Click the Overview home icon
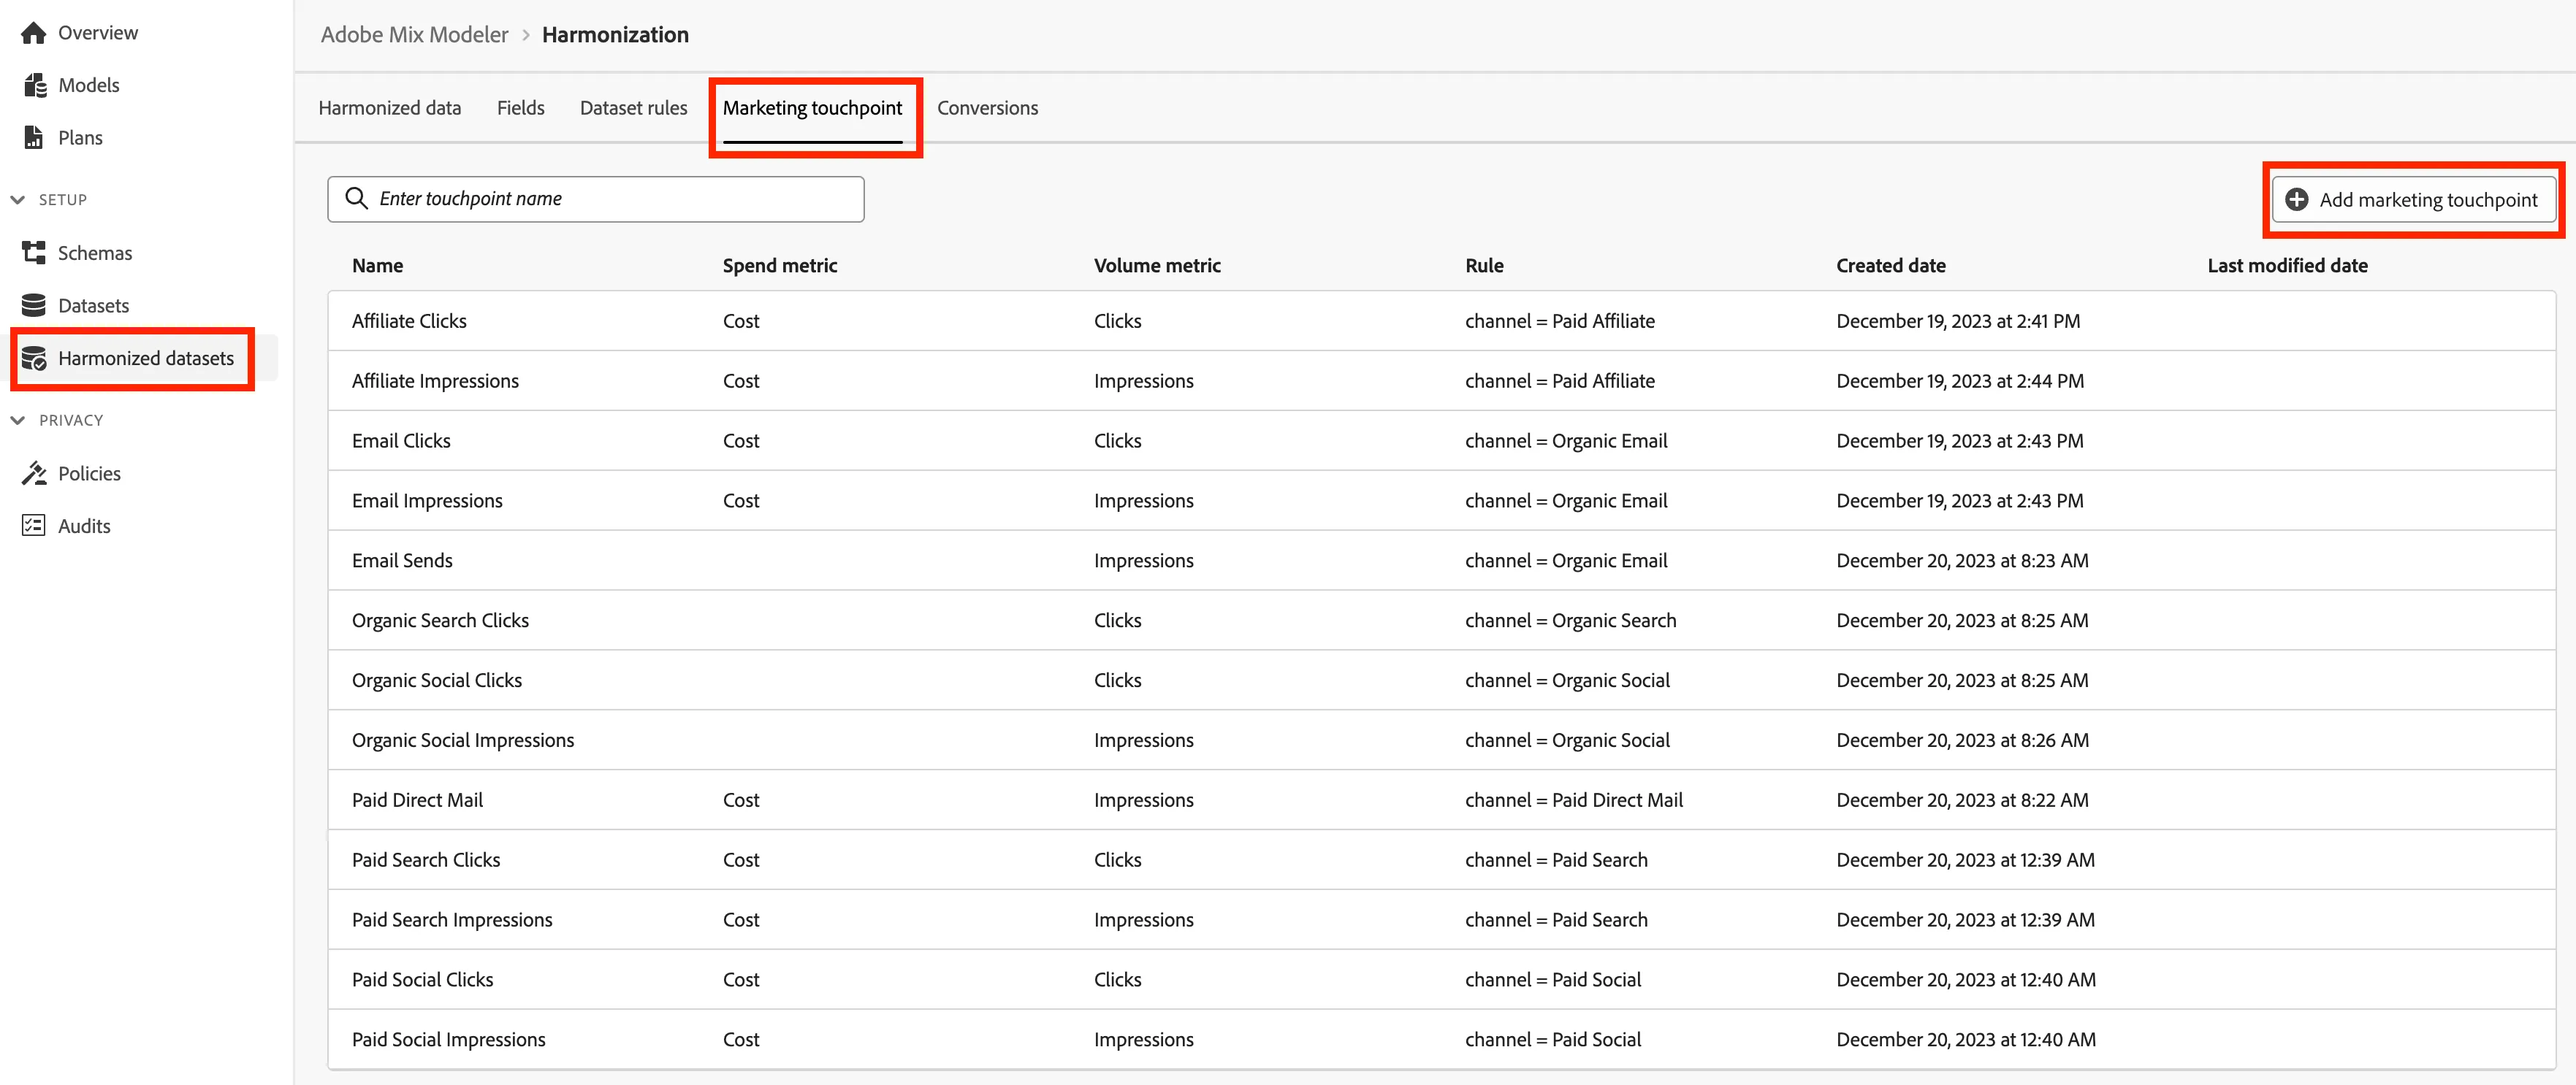This screenshot has height=1085, width=2576. point(33,33)
